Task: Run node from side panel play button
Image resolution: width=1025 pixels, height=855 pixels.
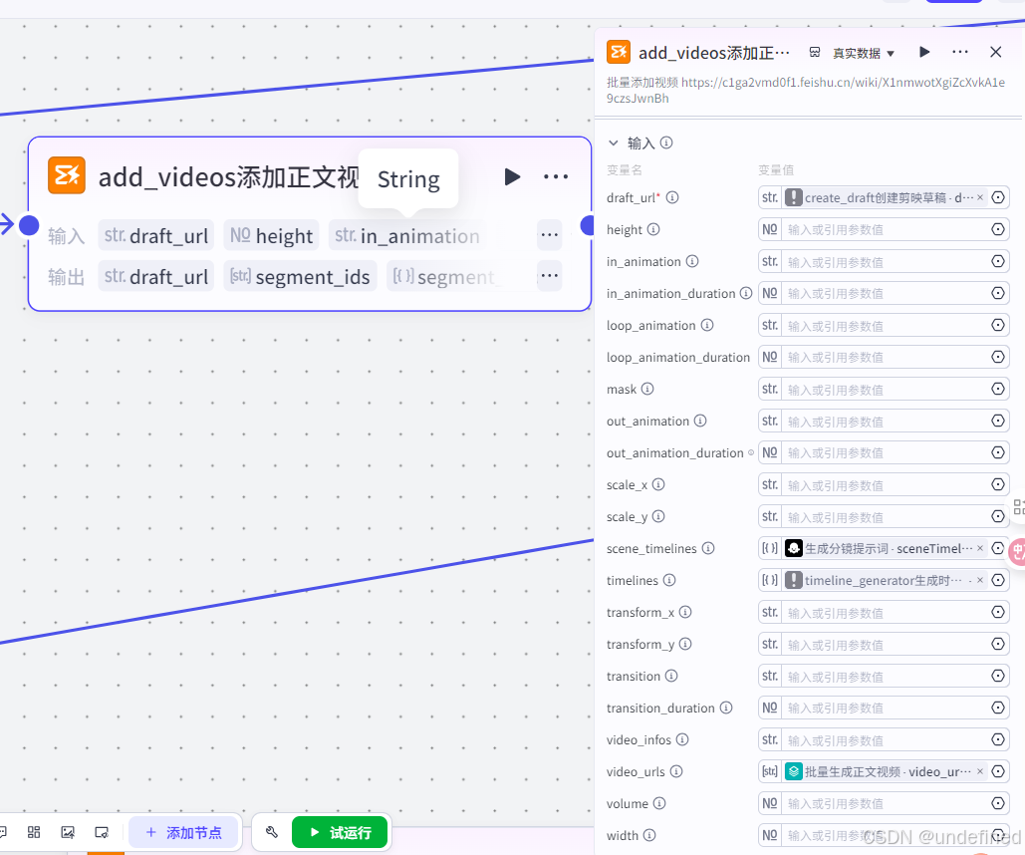Action: [x=924, y=52]
